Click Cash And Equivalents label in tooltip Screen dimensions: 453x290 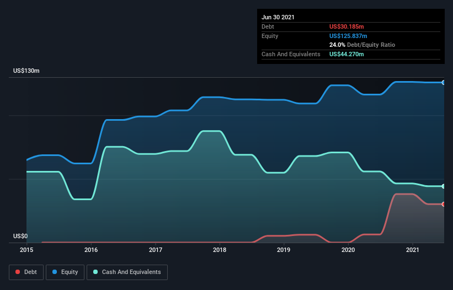(x=291, y=54)
